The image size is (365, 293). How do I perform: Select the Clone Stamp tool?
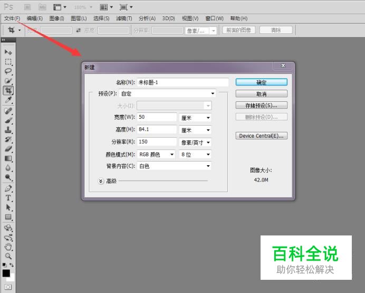8,130
